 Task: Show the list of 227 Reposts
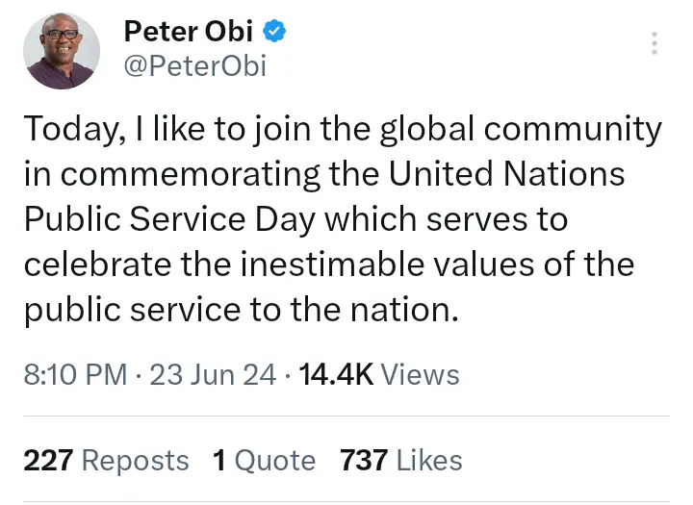(106, 461)
